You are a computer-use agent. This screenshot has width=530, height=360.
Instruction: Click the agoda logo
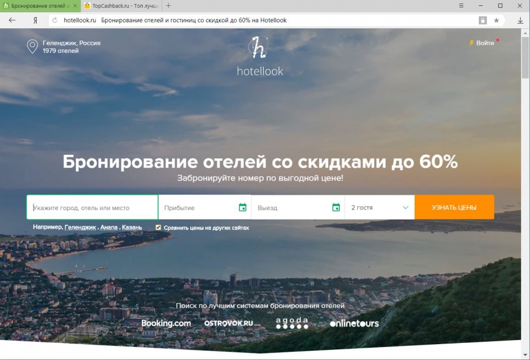pos(292,323)
